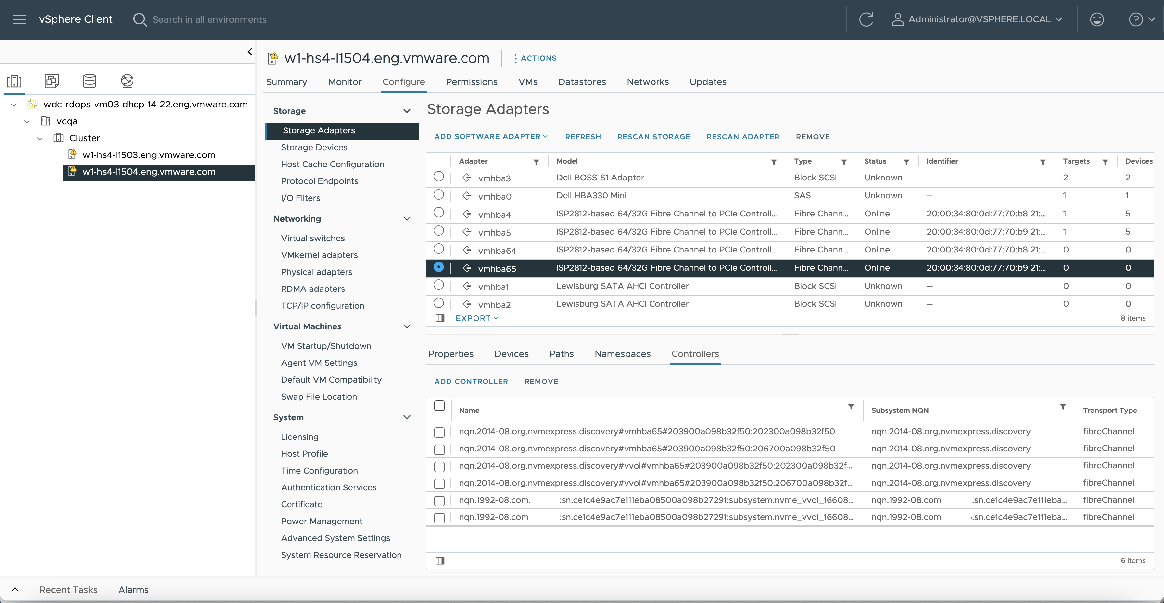Click the user account icon
1164x603 pixels.
pos(897,19)
